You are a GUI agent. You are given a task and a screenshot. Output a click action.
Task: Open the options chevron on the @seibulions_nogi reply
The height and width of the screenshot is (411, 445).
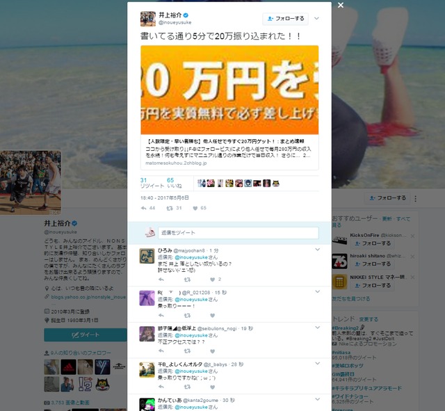click(318, 328)
